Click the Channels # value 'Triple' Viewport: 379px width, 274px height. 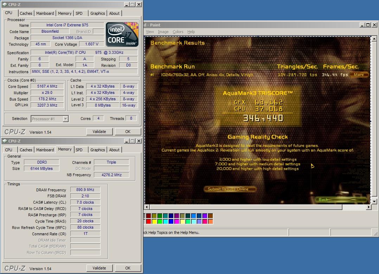[111, 162]
